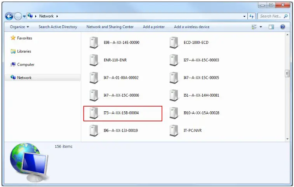Open Network and Sharing Center
Screen dimensions: 294x187
(x=110, y=27)
